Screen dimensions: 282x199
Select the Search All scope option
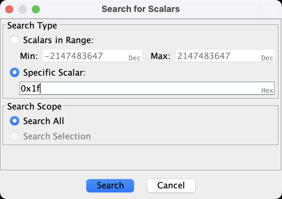coord(15,121)
